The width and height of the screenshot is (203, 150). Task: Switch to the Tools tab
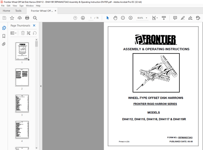click(x=18, y=11)
